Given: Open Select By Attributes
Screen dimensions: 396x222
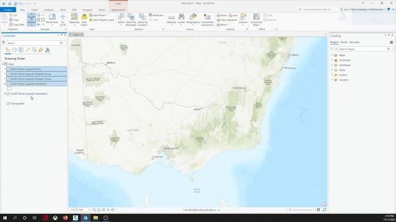Looking at the screenshot, I should [x=131, y=19].
